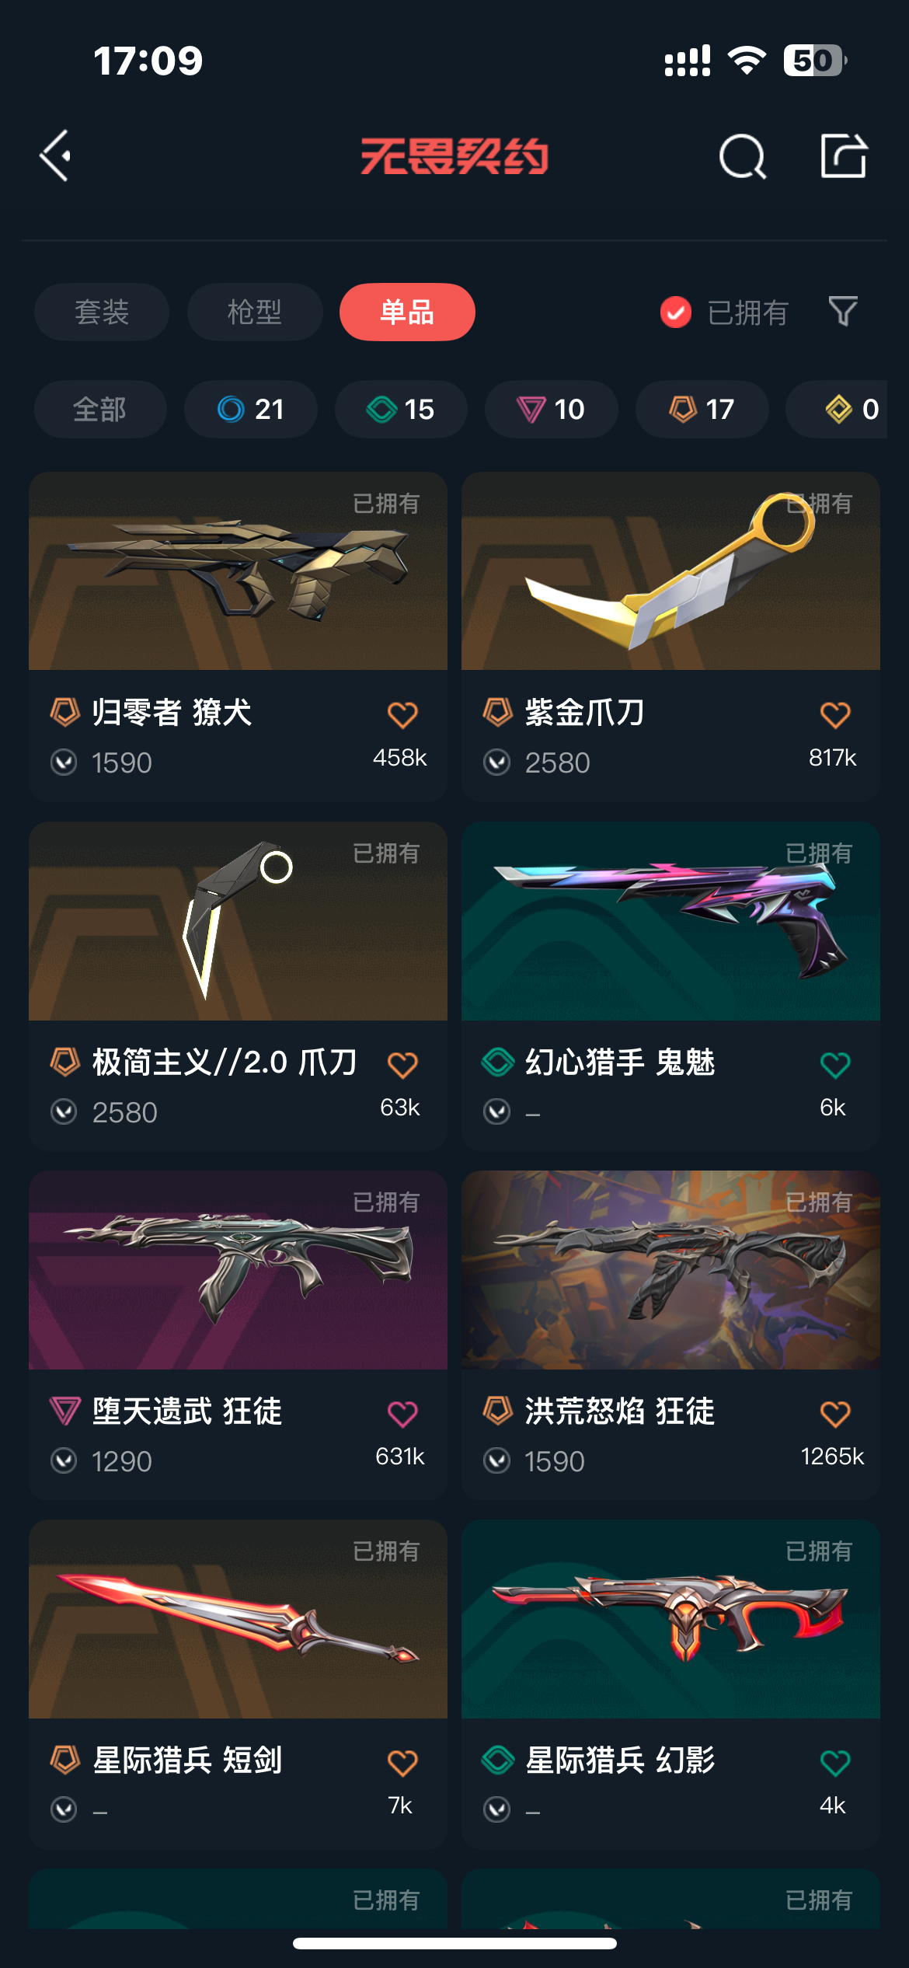Tap the back arrow icon

(x=56, y=155)
